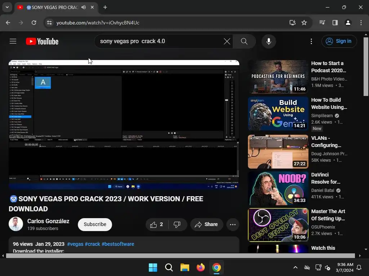Viewport: 369px width, 276px height.
Task: Open Windows Start menu
Action: (x=153, y=267)
